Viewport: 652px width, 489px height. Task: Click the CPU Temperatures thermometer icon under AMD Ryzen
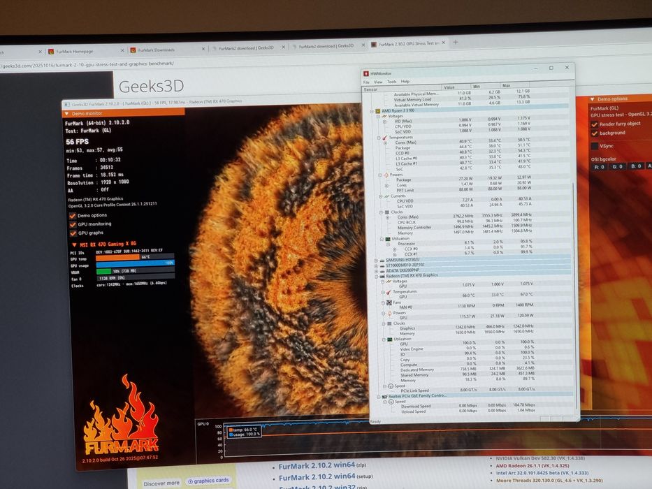tap(384, 138)
